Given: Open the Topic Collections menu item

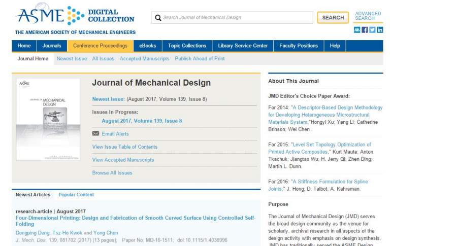Looking at the screenshot, I should (187, 46).
